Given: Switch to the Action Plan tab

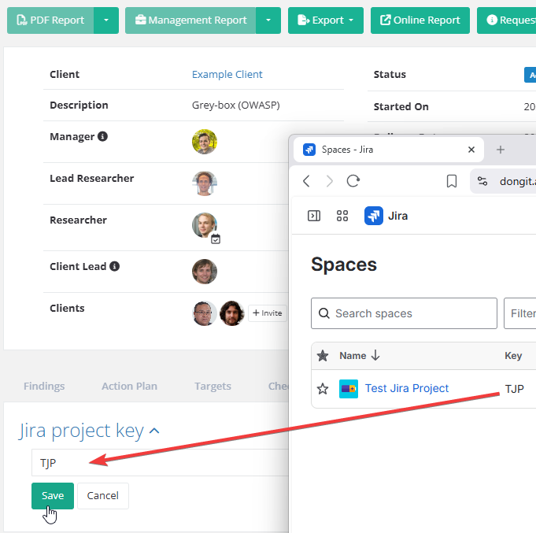Looking at the screenshot, I should coord(129,386).
